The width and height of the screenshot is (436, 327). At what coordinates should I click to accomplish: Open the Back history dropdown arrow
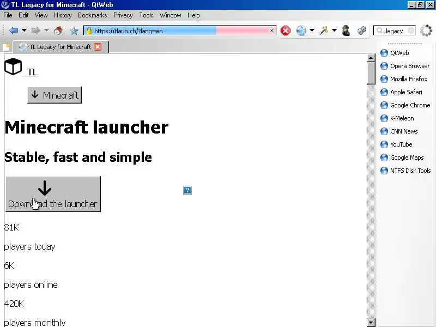point(24,31)
